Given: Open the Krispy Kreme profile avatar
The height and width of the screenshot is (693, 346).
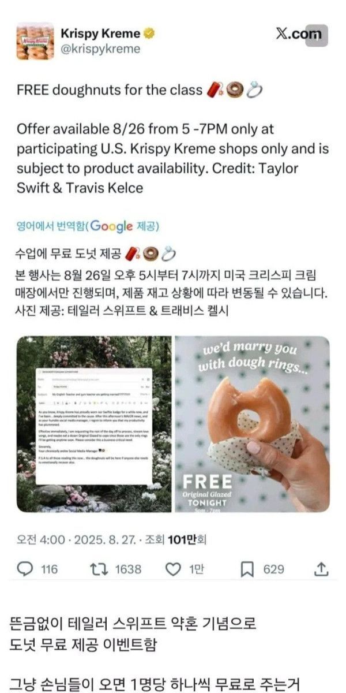Looking at the screenshot, I should click(x=35, y=41).
